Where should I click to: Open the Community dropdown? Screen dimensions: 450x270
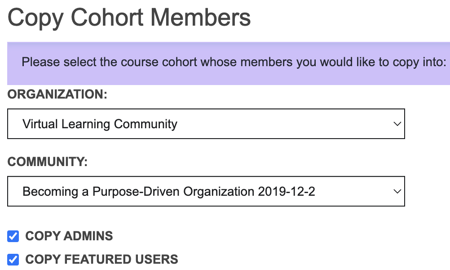tap(206, 191)
